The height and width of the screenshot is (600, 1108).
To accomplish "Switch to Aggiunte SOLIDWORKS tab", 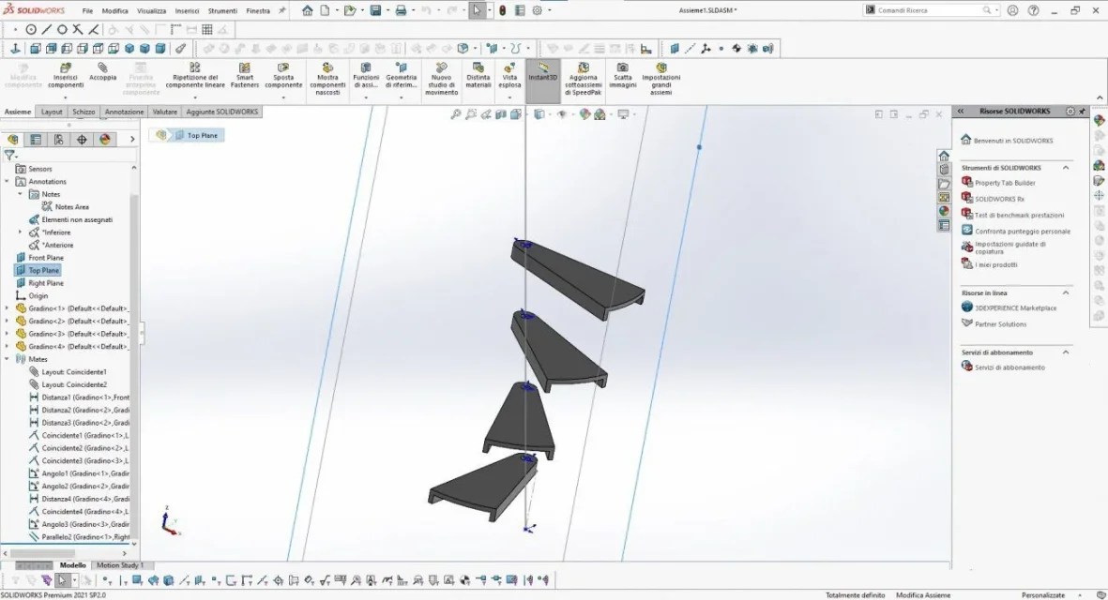I will [222, 112].
